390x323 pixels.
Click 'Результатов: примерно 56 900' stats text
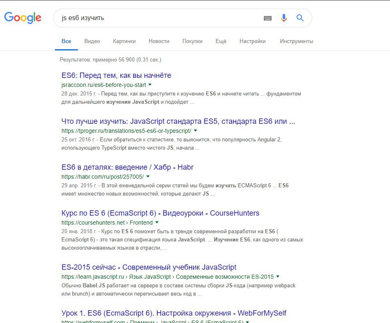coord(111,60)
